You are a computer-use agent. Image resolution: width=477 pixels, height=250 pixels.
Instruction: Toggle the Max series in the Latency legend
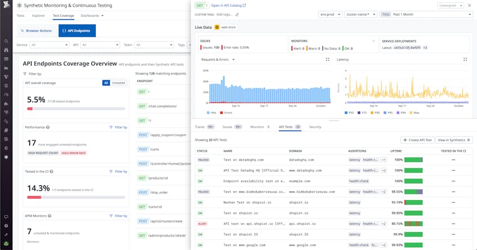coord(414,112)
